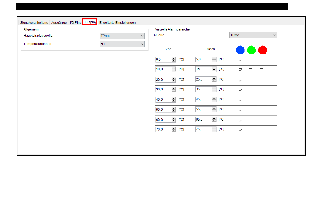Screen dimensions: 321x215
Task: Check red checkbox in the 10,0 row
Action: pyautogui.click(x=262, y=70)
